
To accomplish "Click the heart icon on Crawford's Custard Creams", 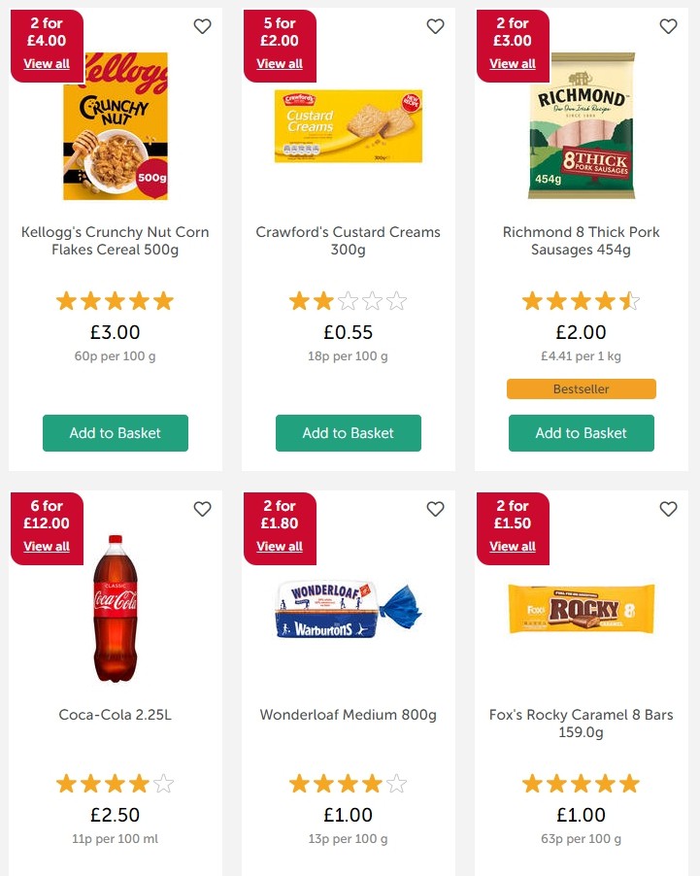I will (435, 26).
